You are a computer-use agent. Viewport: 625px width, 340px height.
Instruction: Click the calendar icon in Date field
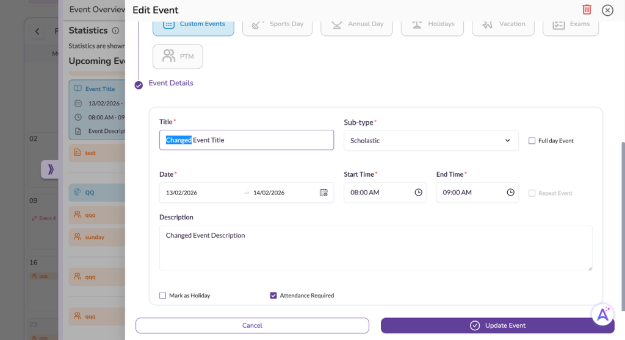click(323, 193)
